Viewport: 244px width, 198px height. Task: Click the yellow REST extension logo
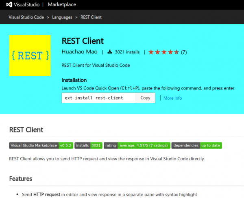pos(30,55)
